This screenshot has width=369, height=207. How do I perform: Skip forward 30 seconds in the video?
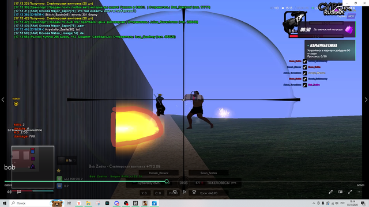click(194, 192)
